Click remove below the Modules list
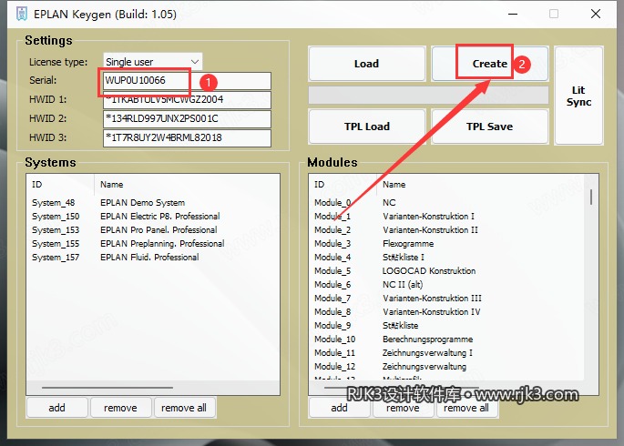Image resolution: width=624 pixels, height=446 pixels. click(403, 408)
